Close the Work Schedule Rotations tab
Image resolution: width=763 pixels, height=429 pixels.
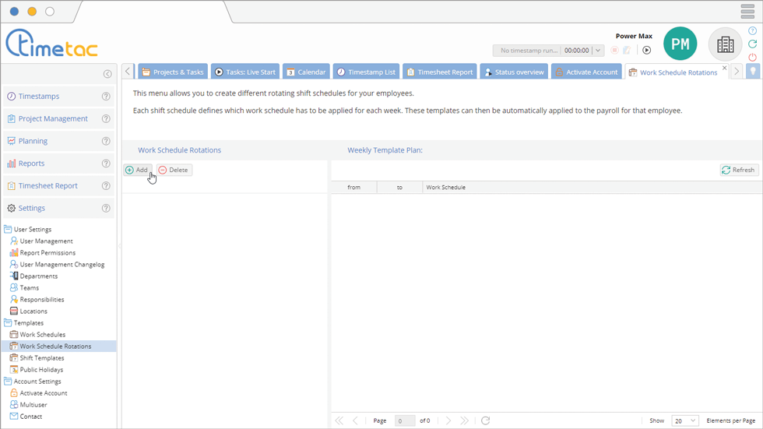(x=725, y=68)
